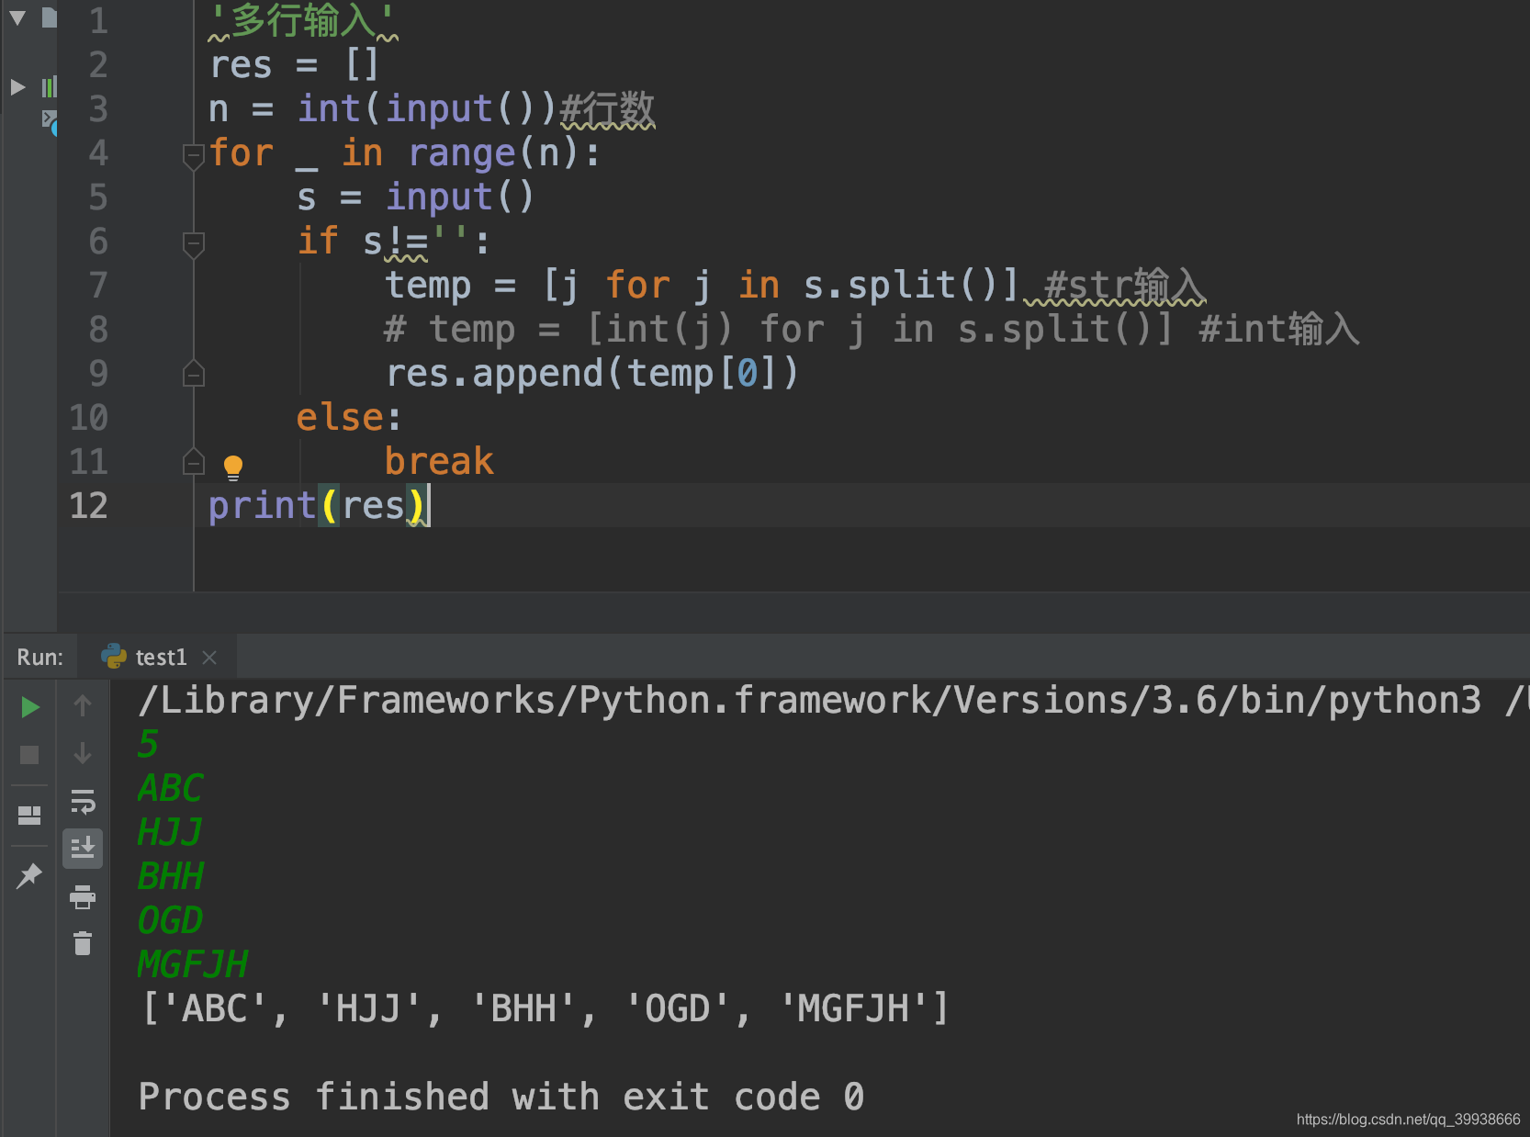Click line number 12 in gutter
The width and height of the screenshot is (1530, 1137).
coord(88,505)
